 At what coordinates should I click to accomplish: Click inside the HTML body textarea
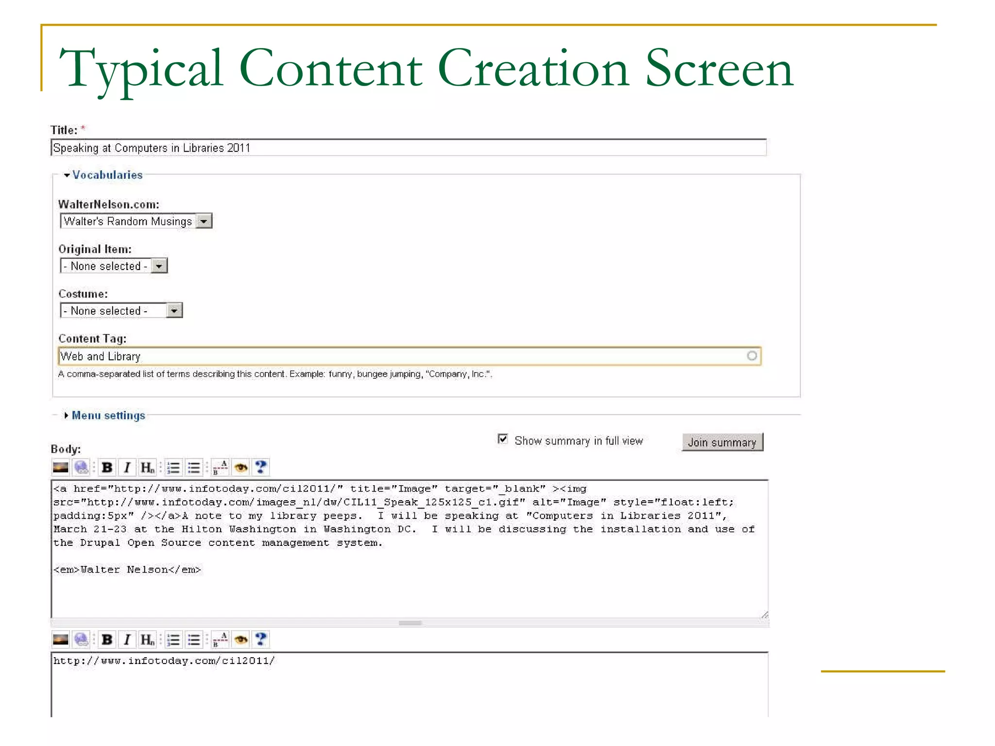(x=410, y=549)
